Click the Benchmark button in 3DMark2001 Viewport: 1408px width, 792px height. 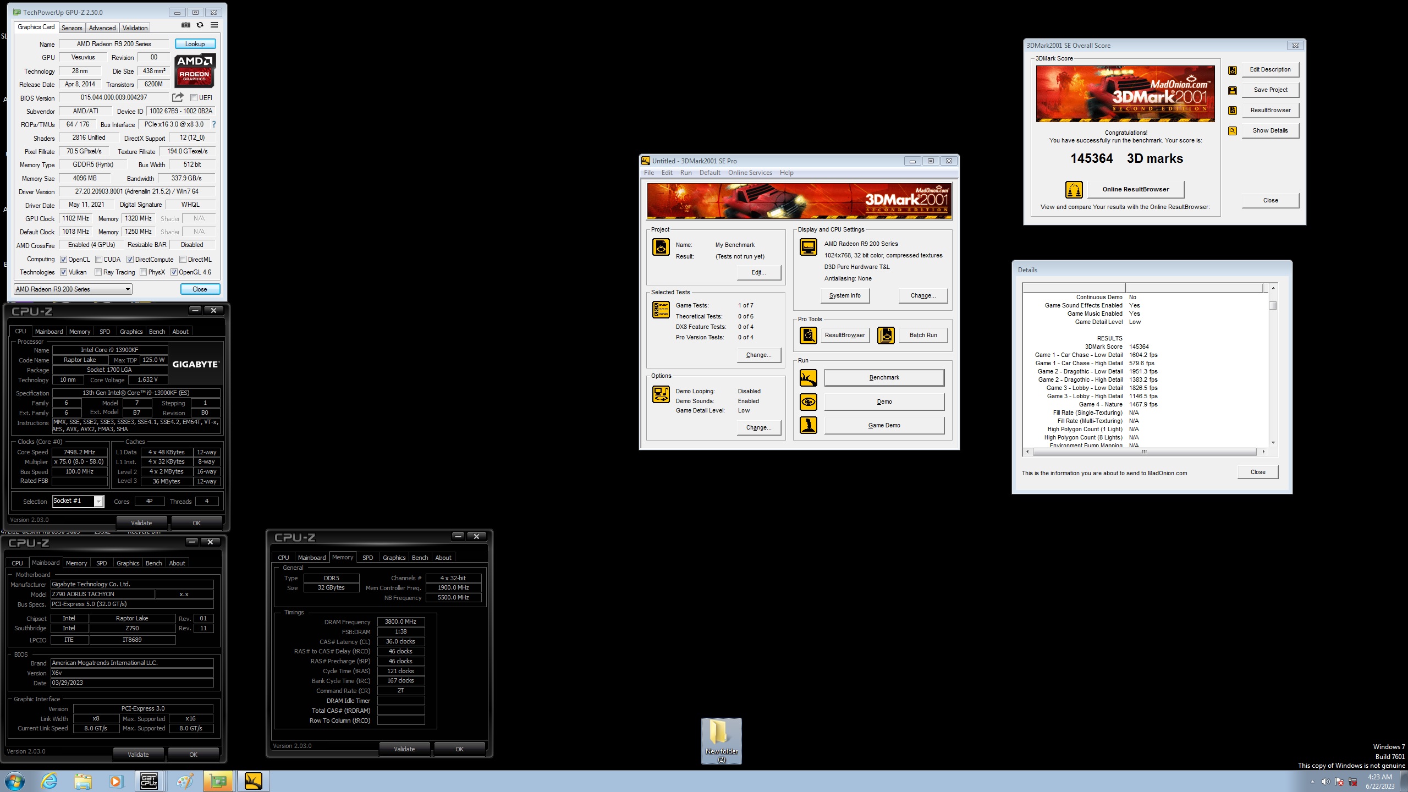click(884, 378)
